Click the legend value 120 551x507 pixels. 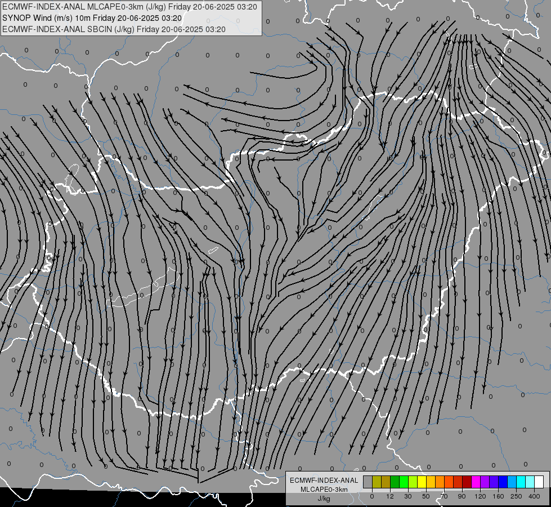tap(480, 496)
